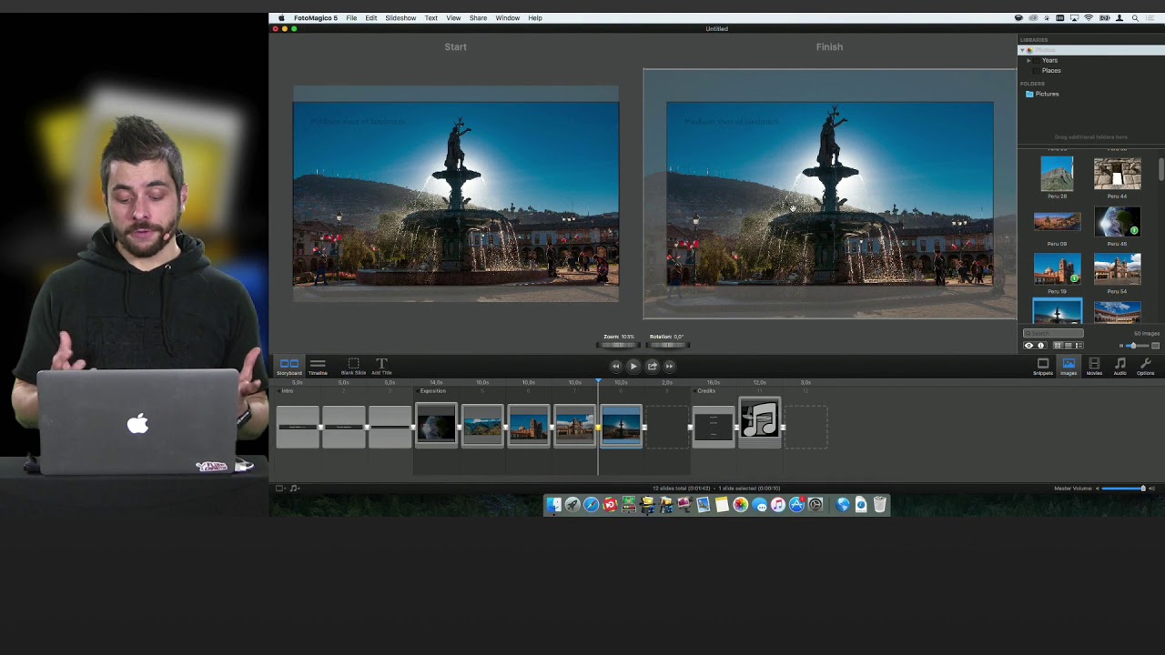This screenshot has width=1165, height=655.
Task: Click the Finish stage preview image
Action: [829, 194]
